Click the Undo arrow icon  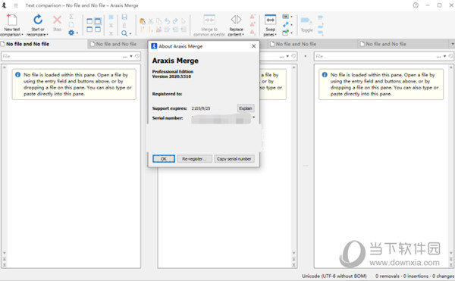click(x=167, y=21)
